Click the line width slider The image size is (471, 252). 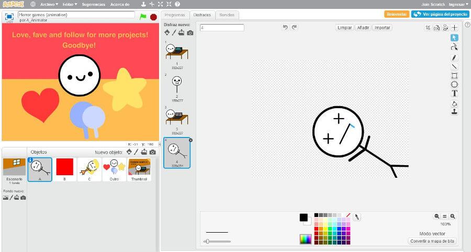click(x=217, y=241)
